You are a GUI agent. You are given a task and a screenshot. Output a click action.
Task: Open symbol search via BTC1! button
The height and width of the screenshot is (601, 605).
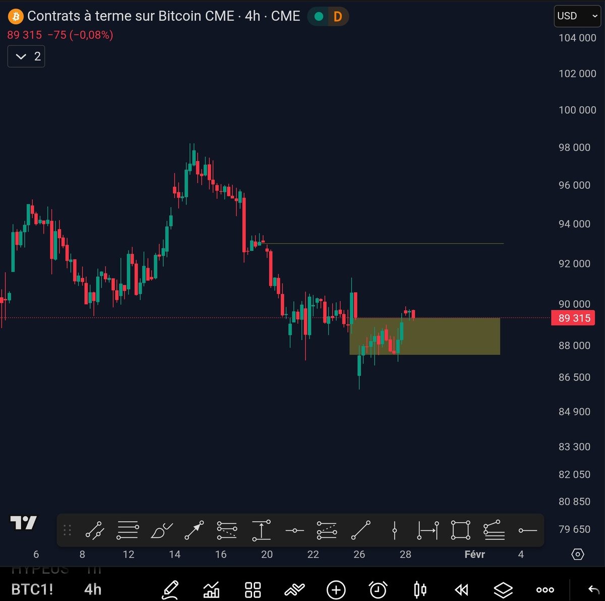[x=32, y=589]
